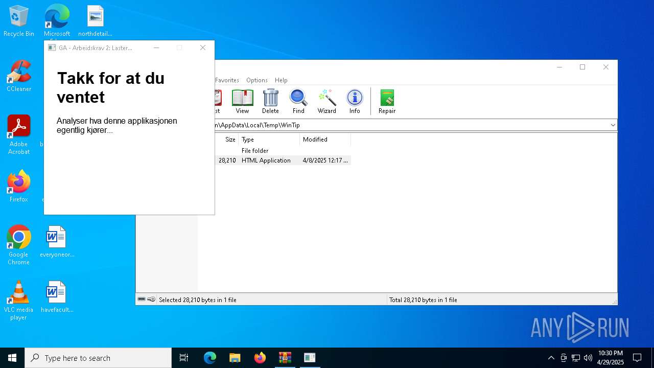Click the Delete toolbar icon in WinRAR
The width and height of the screenshot is (654, 368).
(270, 101)
